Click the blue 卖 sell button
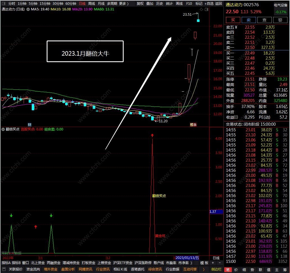 pyautogui.click(x=249, y=20)
